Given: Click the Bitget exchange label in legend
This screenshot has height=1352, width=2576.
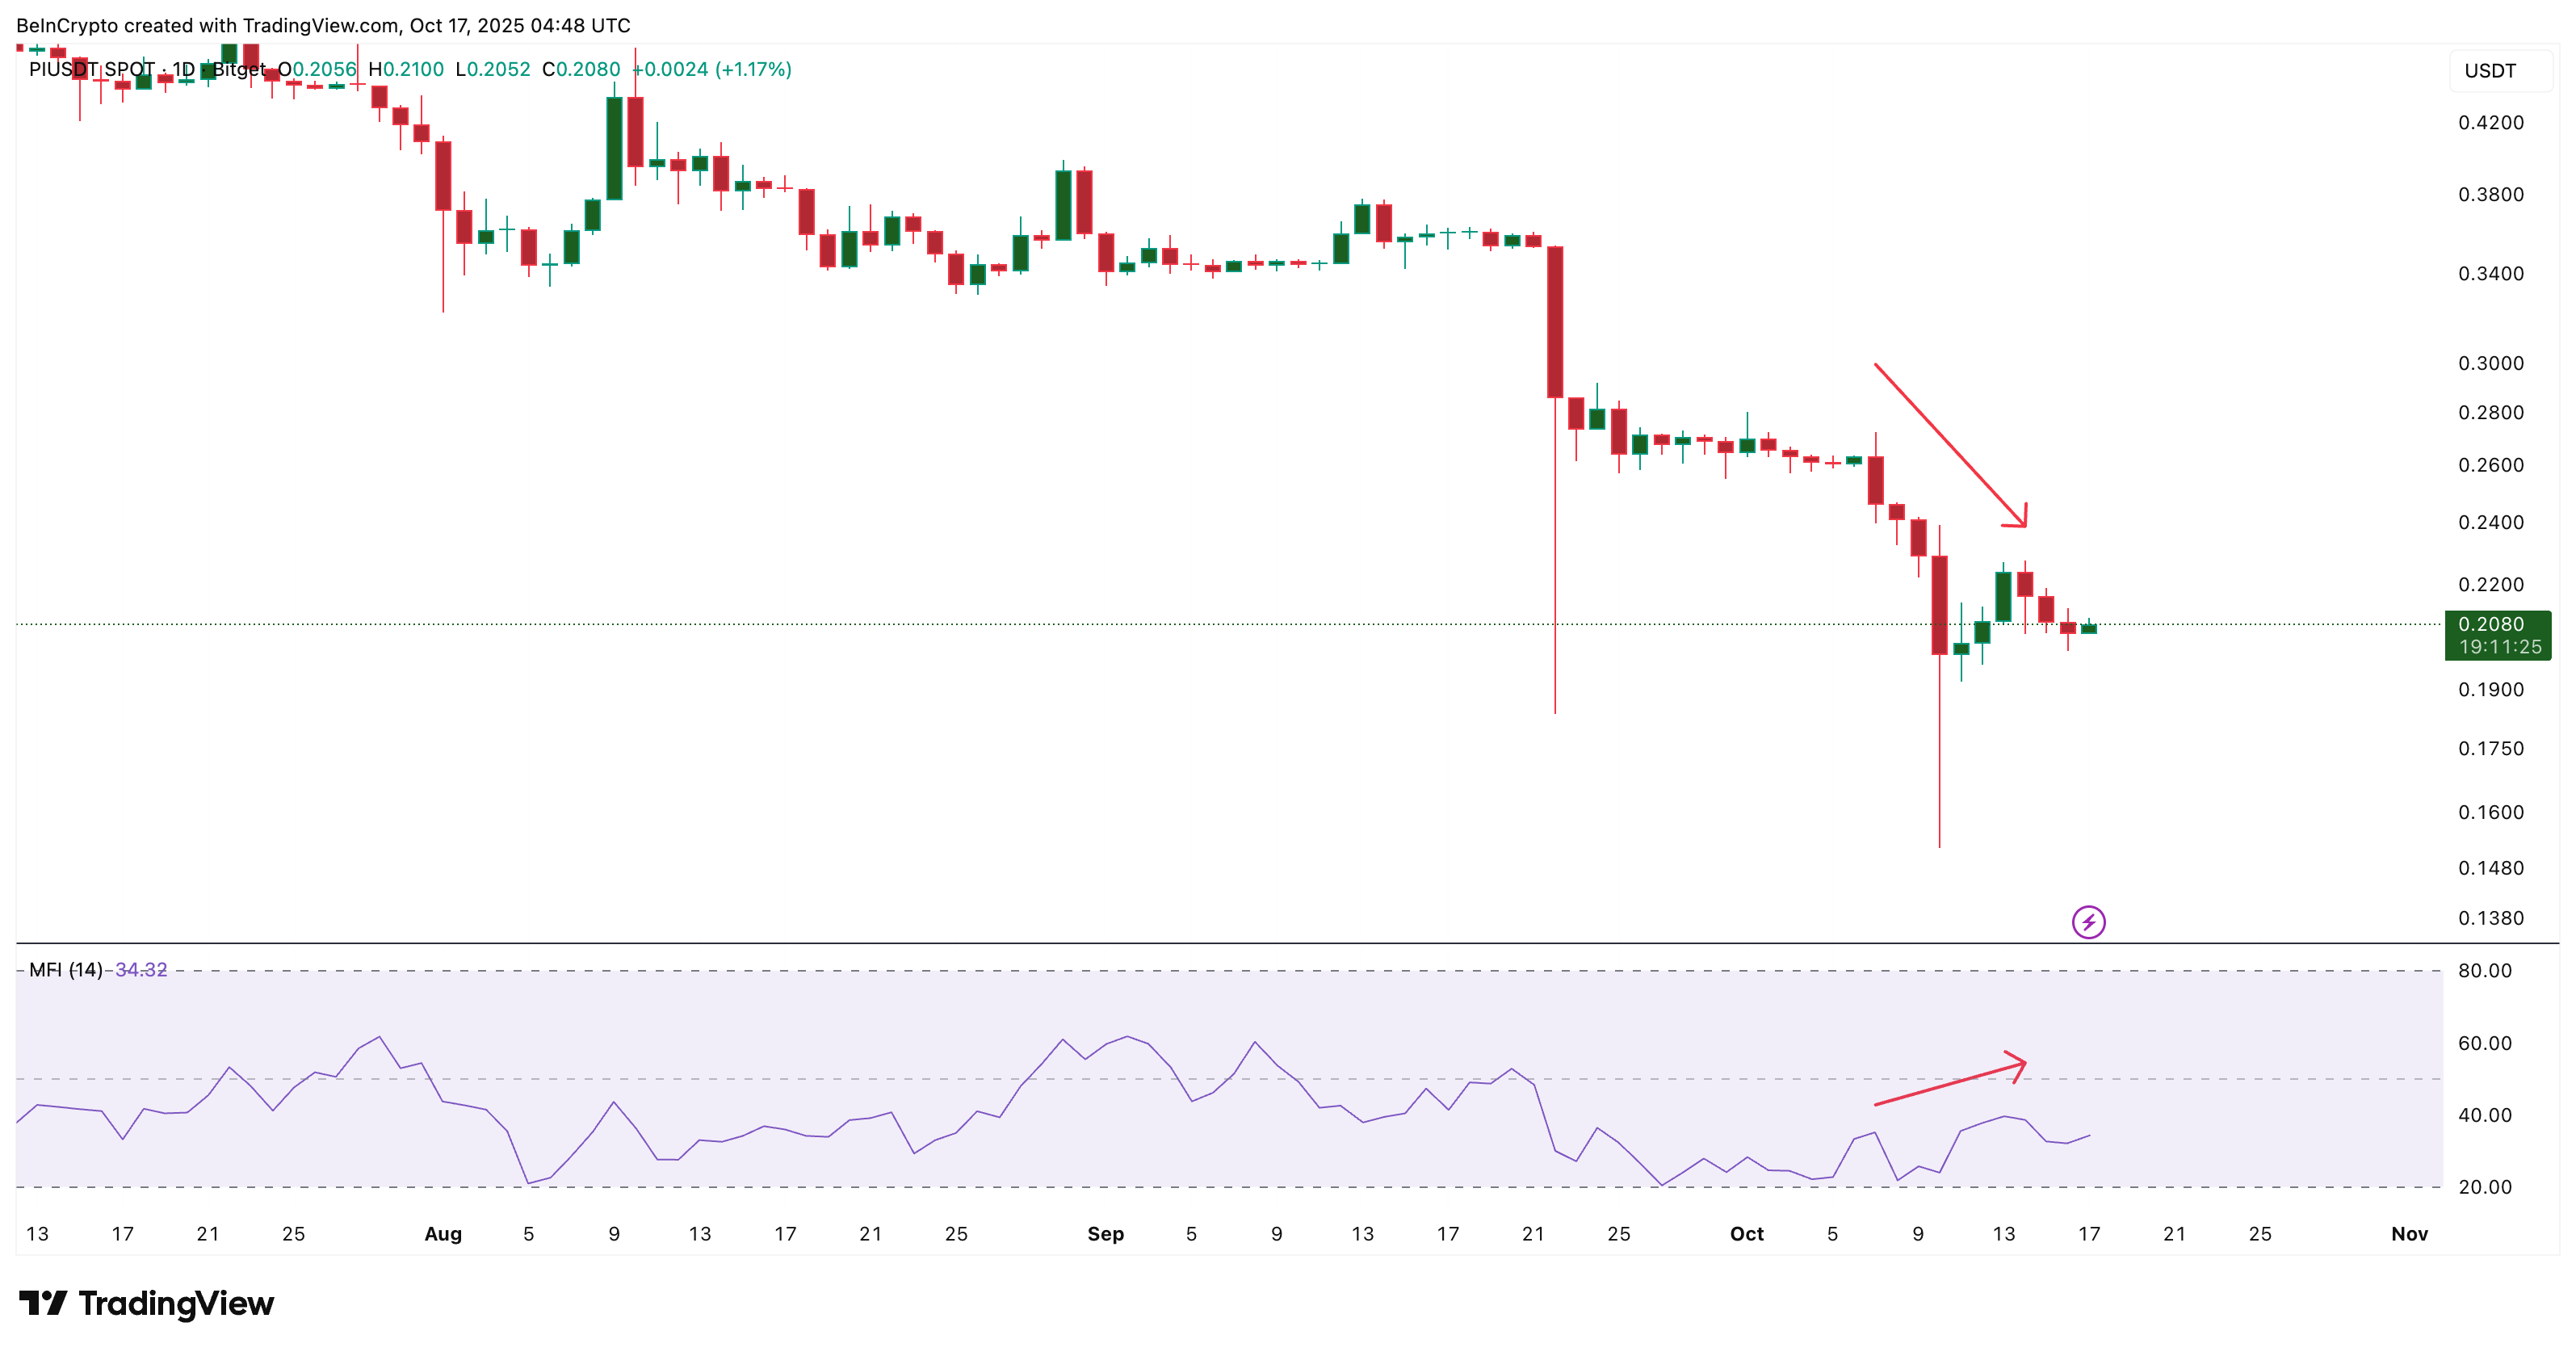Looking at the screenshot, I should pos(238,69).
